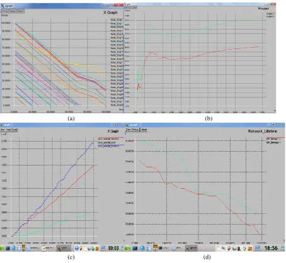Close Network_Lifetime window via title bar X
The image size is (286, 263).
[283, 125]
